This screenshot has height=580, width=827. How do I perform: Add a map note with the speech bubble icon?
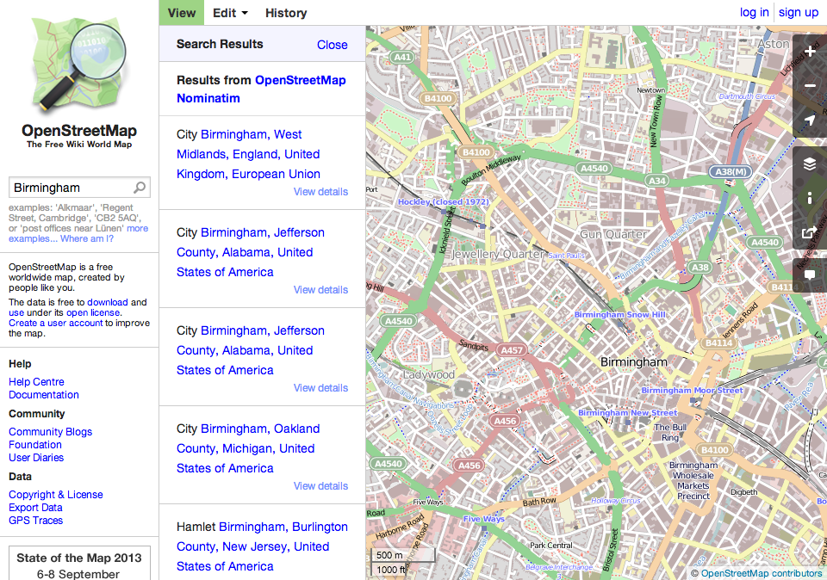(x=810, y=275)
